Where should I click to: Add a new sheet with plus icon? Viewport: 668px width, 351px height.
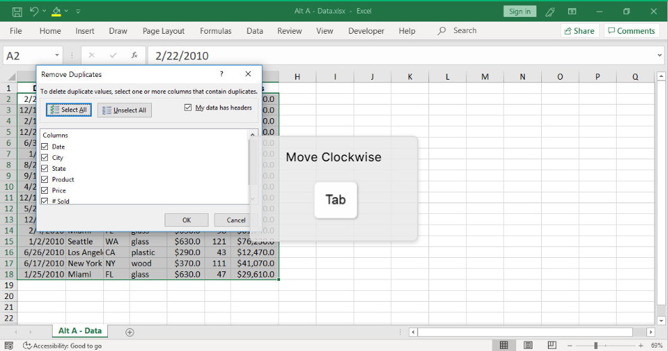[130, 332]
